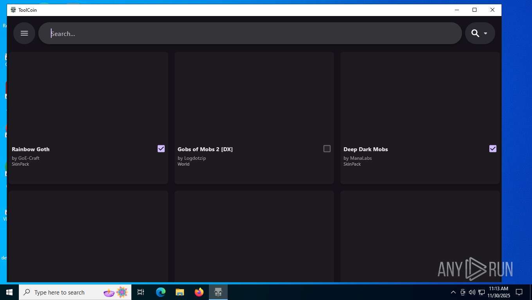Click author text 'by ManaLabs'
Screen dimensions: 532x300
[x=358, y=158]
